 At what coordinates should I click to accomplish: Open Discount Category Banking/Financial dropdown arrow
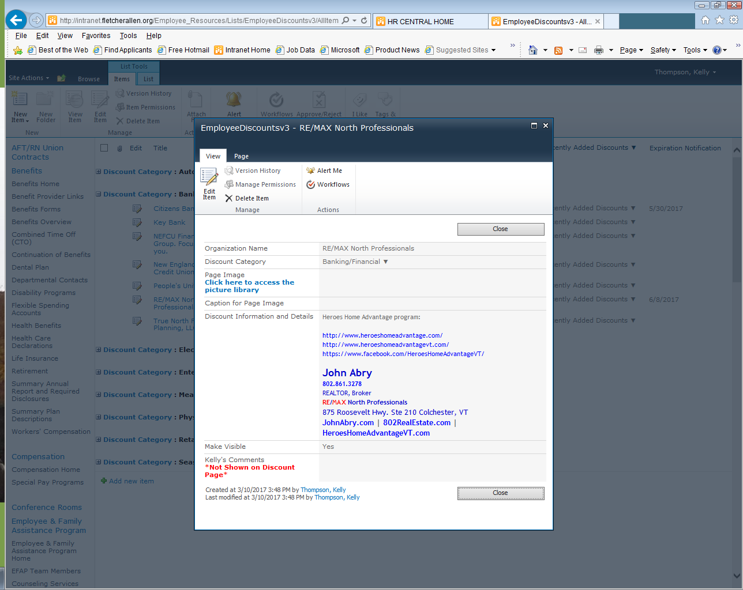tap(385, 262)
